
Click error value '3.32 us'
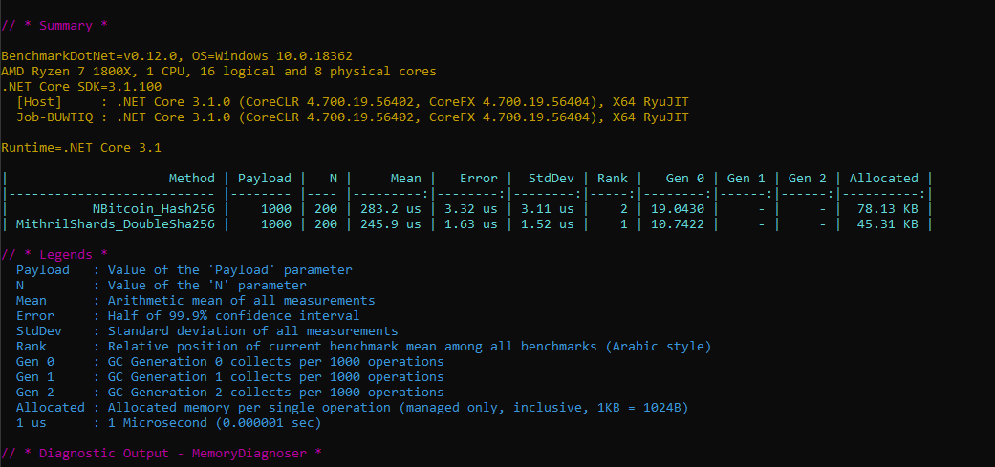click(x=471, y=208)
